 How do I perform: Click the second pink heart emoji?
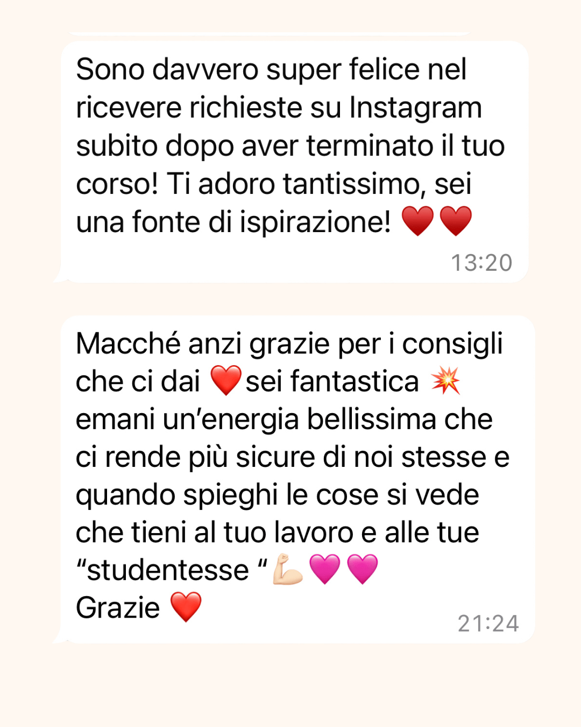click(363, 569)
